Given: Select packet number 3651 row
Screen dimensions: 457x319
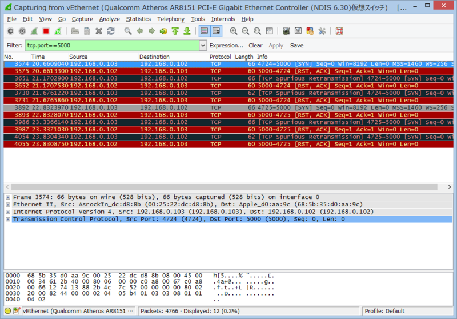Looking at the screenshot, I should (x=228, y=78).
